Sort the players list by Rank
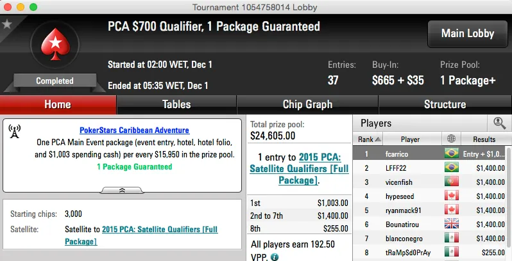512x261 pixels. coord(368,139)
